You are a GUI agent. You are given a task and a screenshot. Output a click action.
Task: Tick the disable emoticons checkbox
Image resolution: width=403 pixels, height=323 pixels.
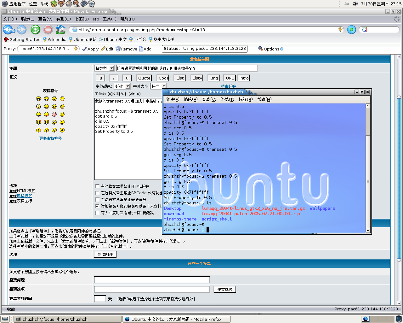point(98,199)
